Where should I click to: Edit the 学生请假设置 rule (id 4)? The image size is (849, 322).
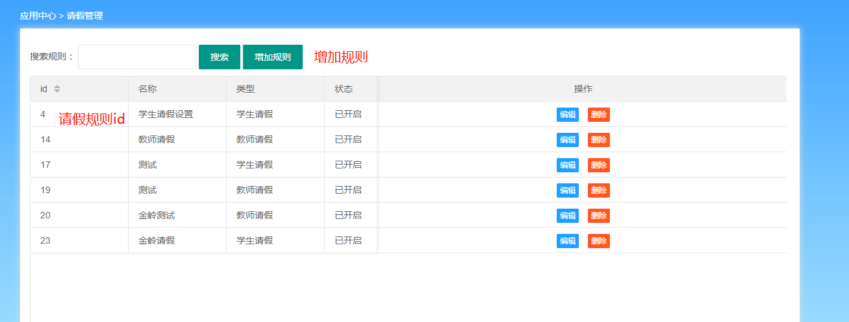click(x=568, y=115)
